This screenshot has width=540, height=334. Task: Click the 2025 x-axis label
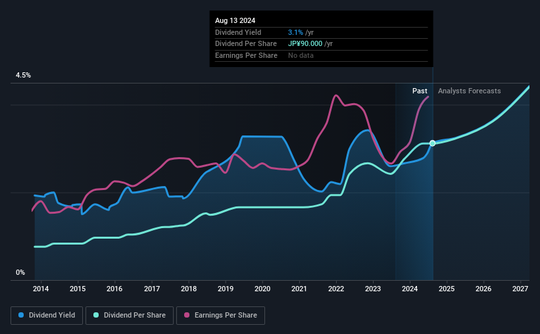click(x=447, y=289)
